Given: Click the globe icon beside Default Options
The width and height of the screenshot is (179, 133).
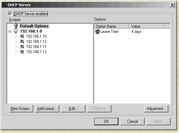Looking at the screenshot, I should click(x=16, y=26).
